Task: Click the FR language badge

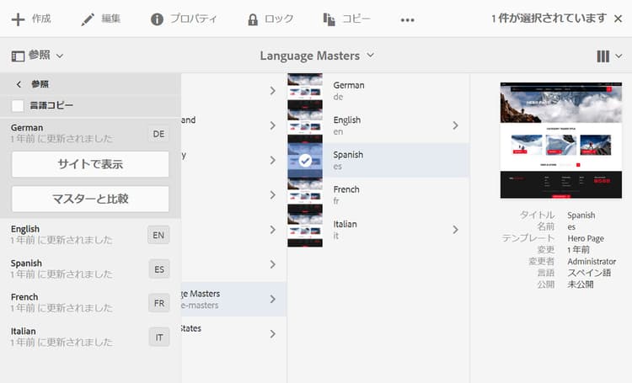Action: click(158, 303)
